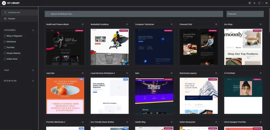Enable the Wireframe category checkbox
Image resolution: width=270 pixels, height=130 pixels.
[5, 42]
